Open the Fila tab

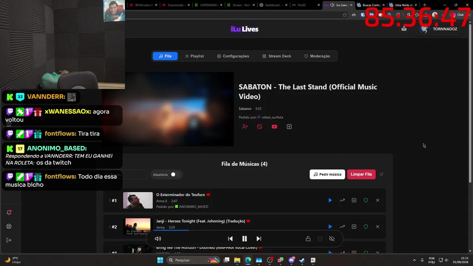[x=165, y=56]
